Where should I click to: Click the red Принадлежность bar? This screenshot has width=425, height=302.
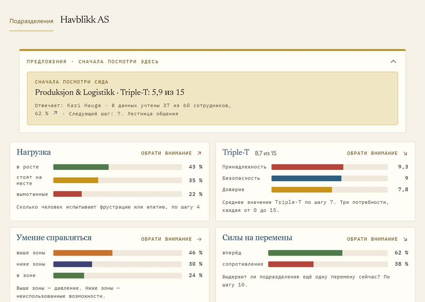click(307, 167)
